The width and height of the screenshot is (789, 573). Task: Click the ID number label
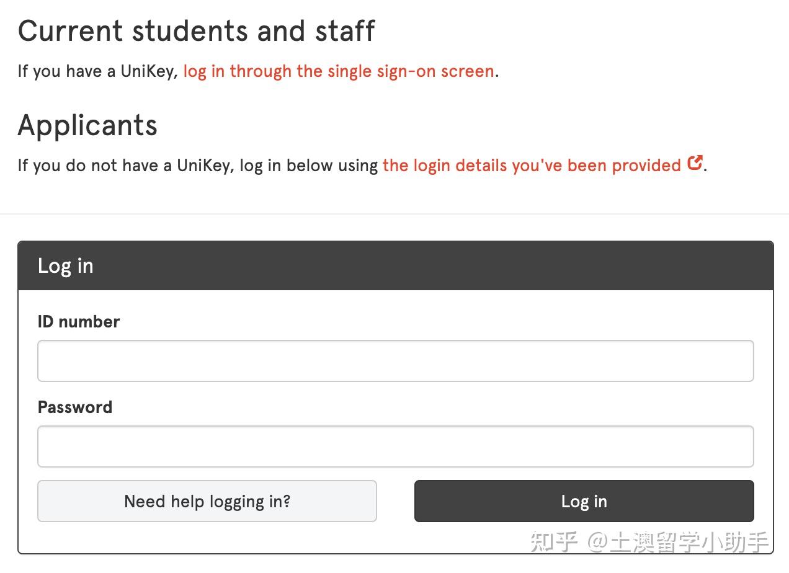(x=78, y=321)
